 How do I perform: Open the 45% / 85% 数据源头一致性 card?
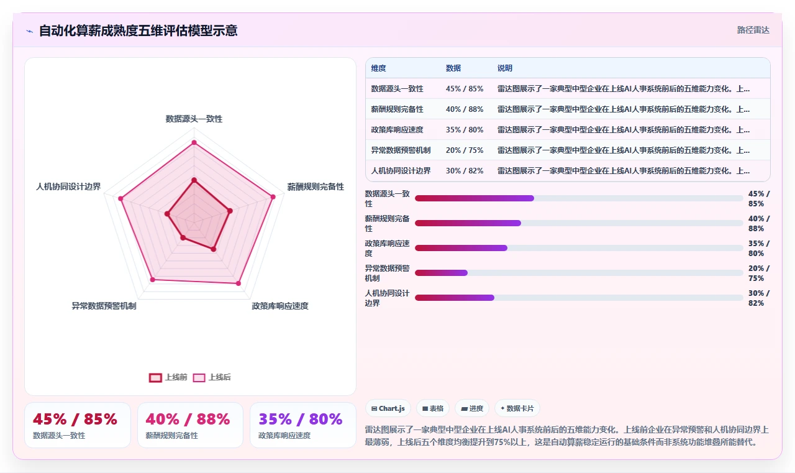(x=78, y=425)
